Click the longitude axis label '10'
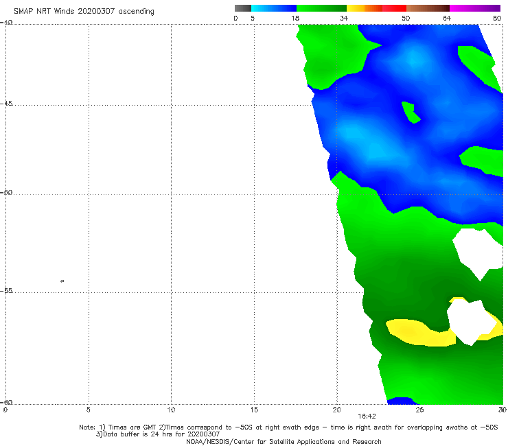Viewport: 508px width, 446px height. click(x=171, y=410)
